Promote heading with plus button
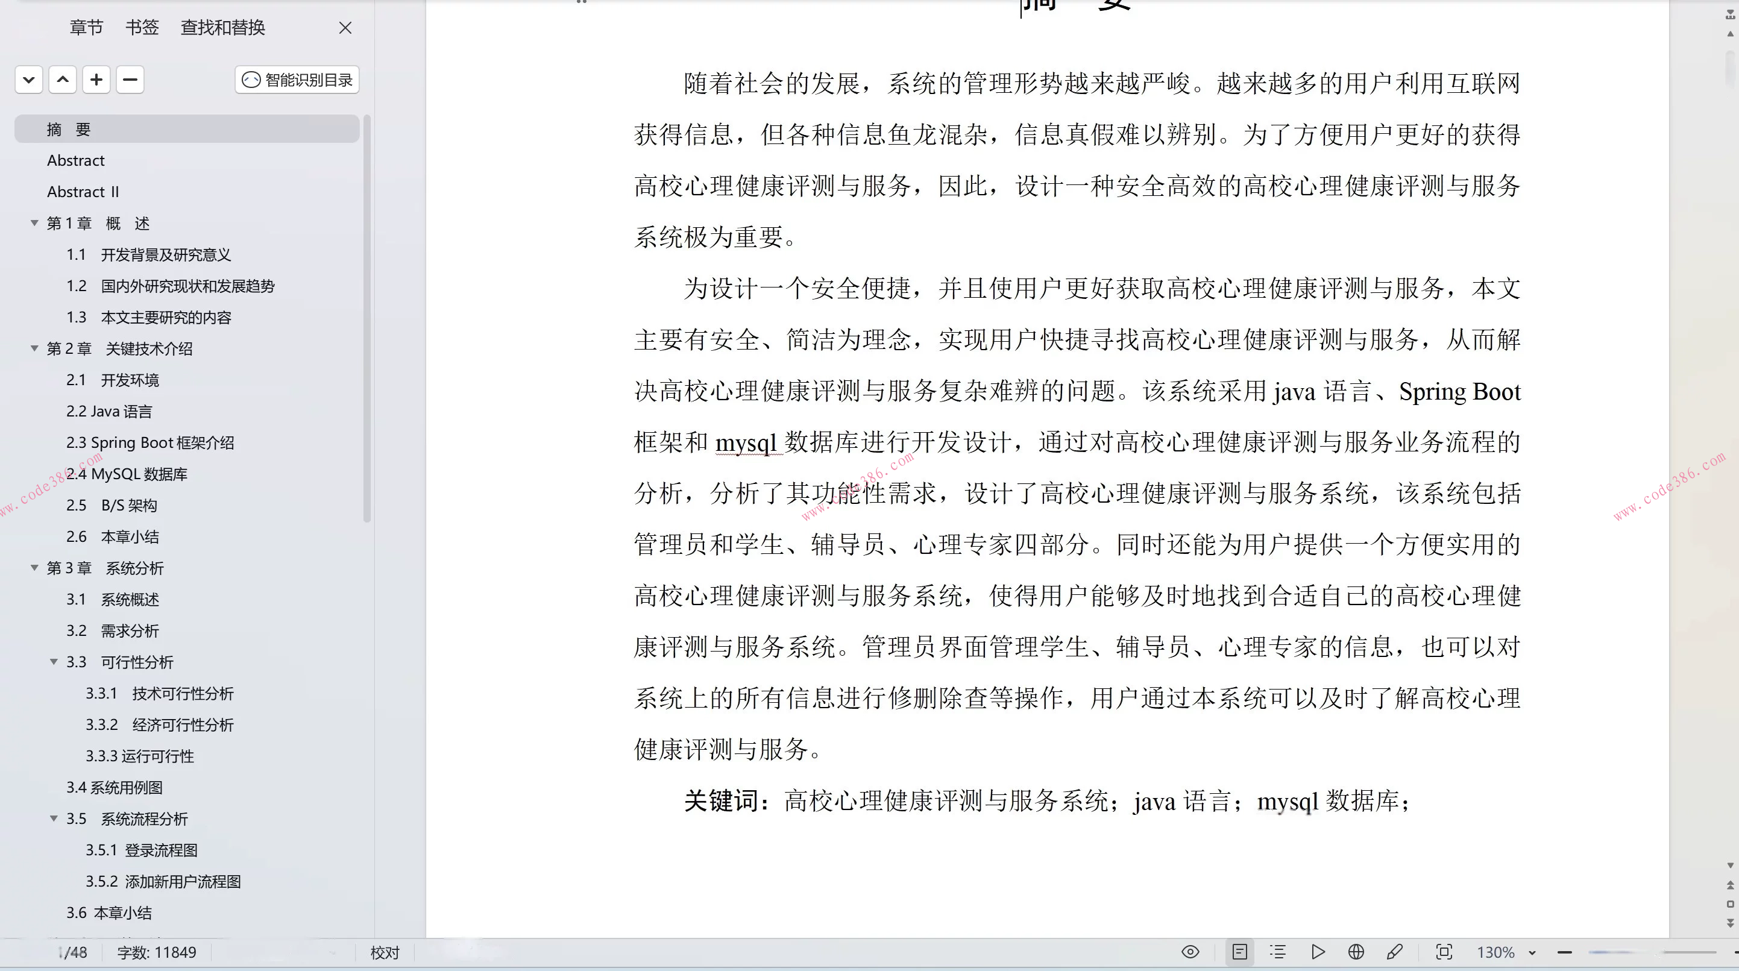The height and width of the screenshot is (971, 1739). (x=96, y=80)
